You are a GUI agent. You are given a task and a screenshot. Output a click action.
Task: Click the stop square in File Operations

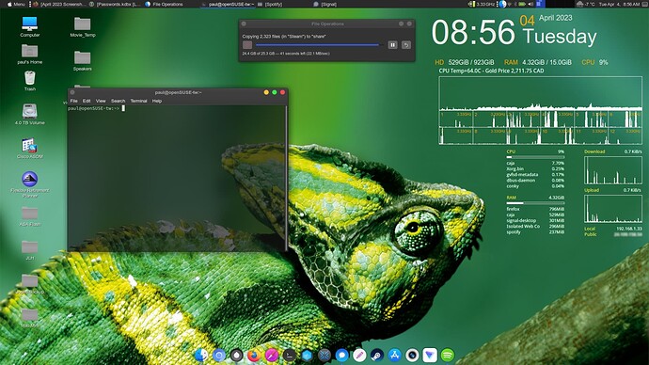pyautogui.click(x=247, y=45)
